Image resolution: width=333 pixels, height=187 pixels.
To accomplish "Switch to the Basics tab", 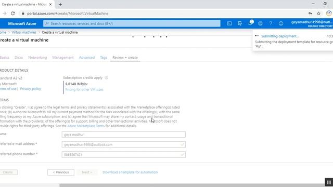I will (5, 58).
